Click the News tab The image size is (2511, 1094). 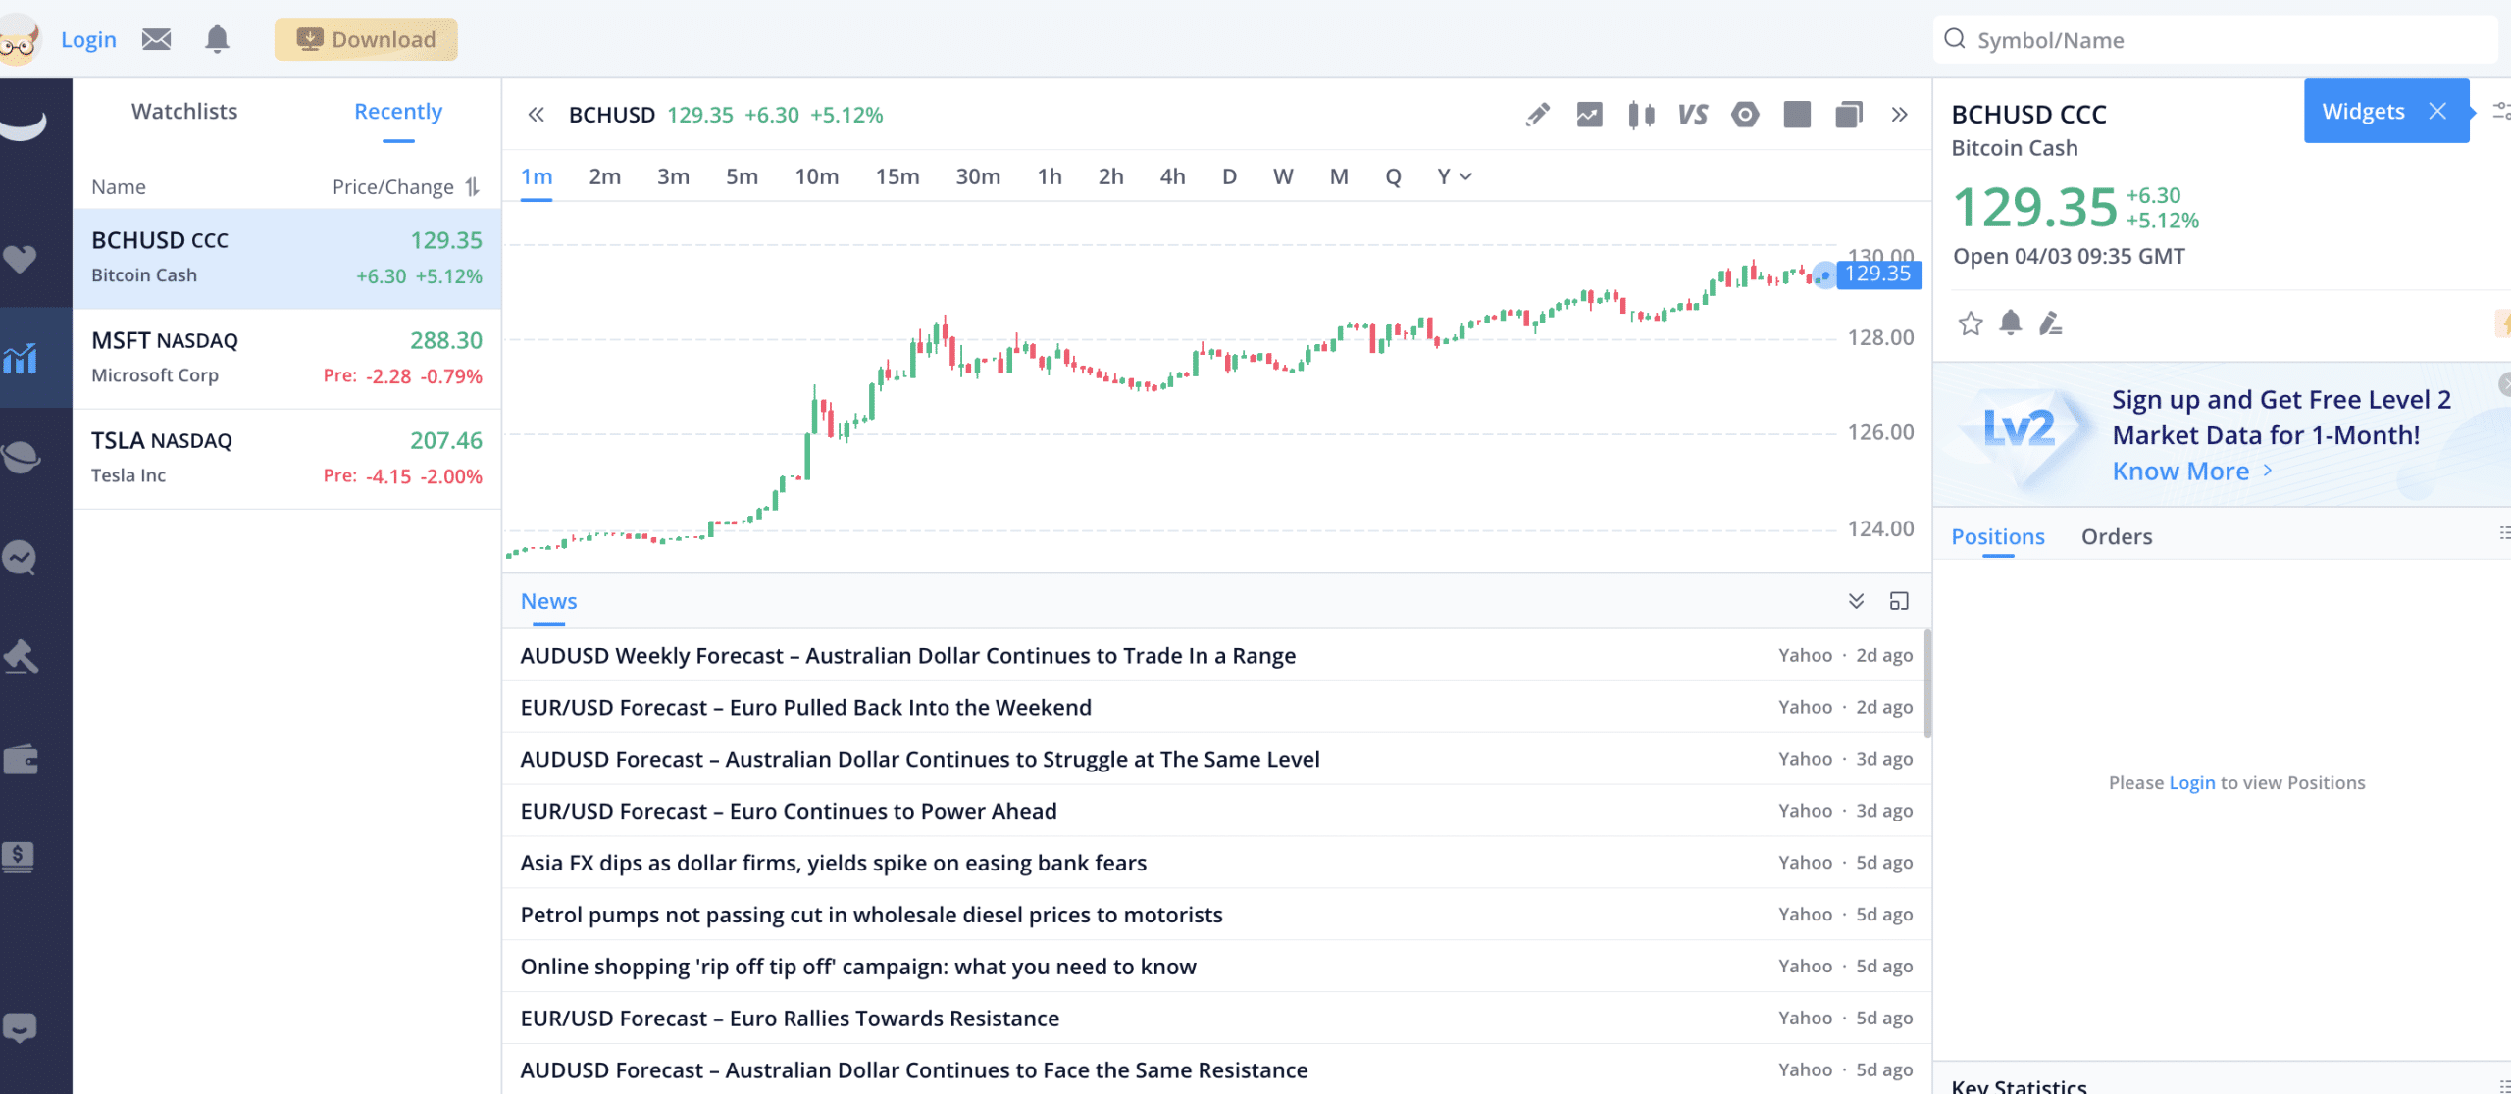click(548, 601)
